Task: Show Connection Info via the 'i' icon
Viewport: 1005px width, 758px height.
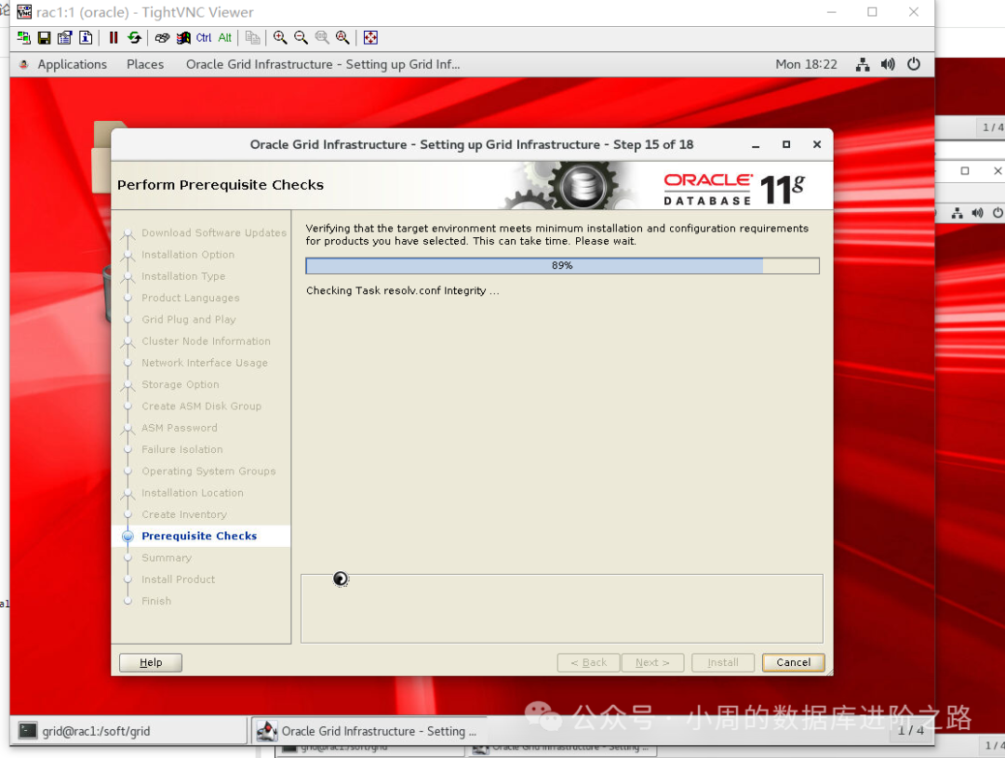Action: [86, 38]
